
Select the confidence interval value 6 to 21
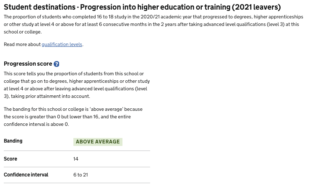tap(81, 175)
